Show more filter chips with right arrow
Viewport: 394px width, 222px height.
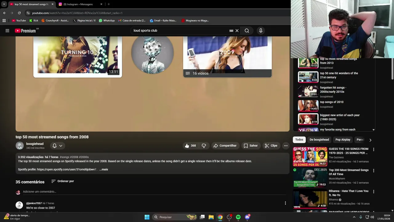click(x=370, y=140)
